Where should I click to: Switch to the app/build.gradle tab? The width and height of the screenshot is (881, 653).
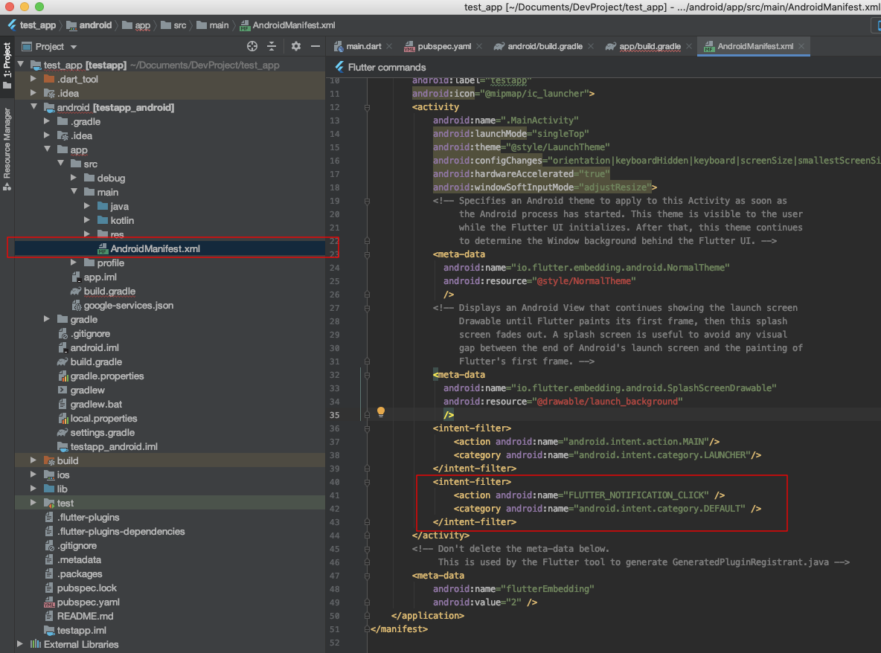coord(650,47)
